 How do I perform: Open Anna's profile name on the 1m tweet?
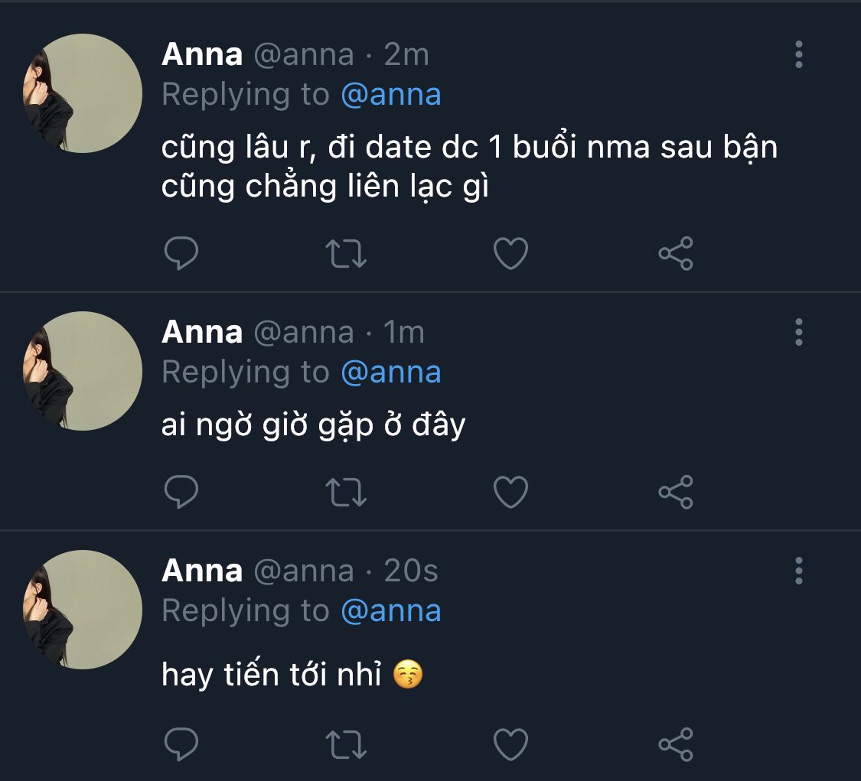pos(202,332)
